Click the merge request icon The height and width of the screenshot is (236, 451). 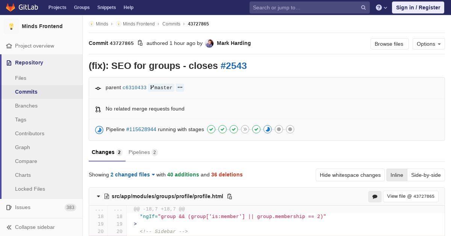coord(98,109)
